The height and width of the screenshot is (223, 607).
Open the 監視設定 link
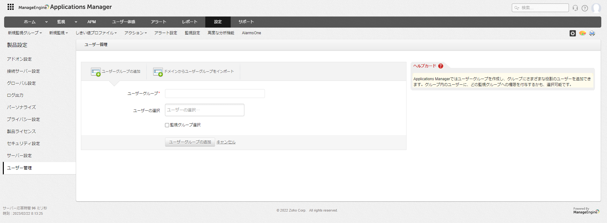click(192, 33)
